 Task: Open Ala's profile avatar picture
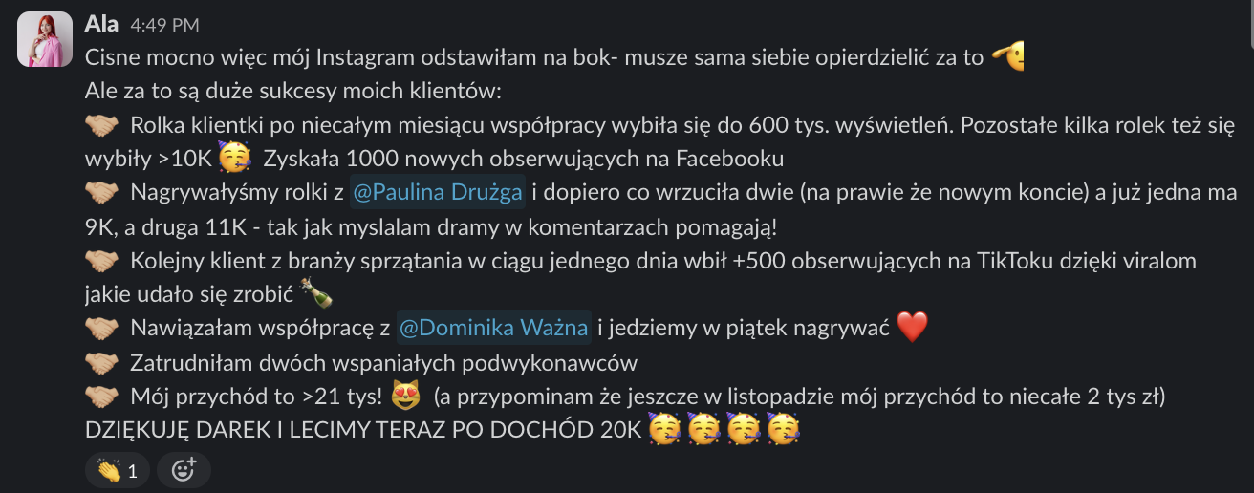(45, 39)
